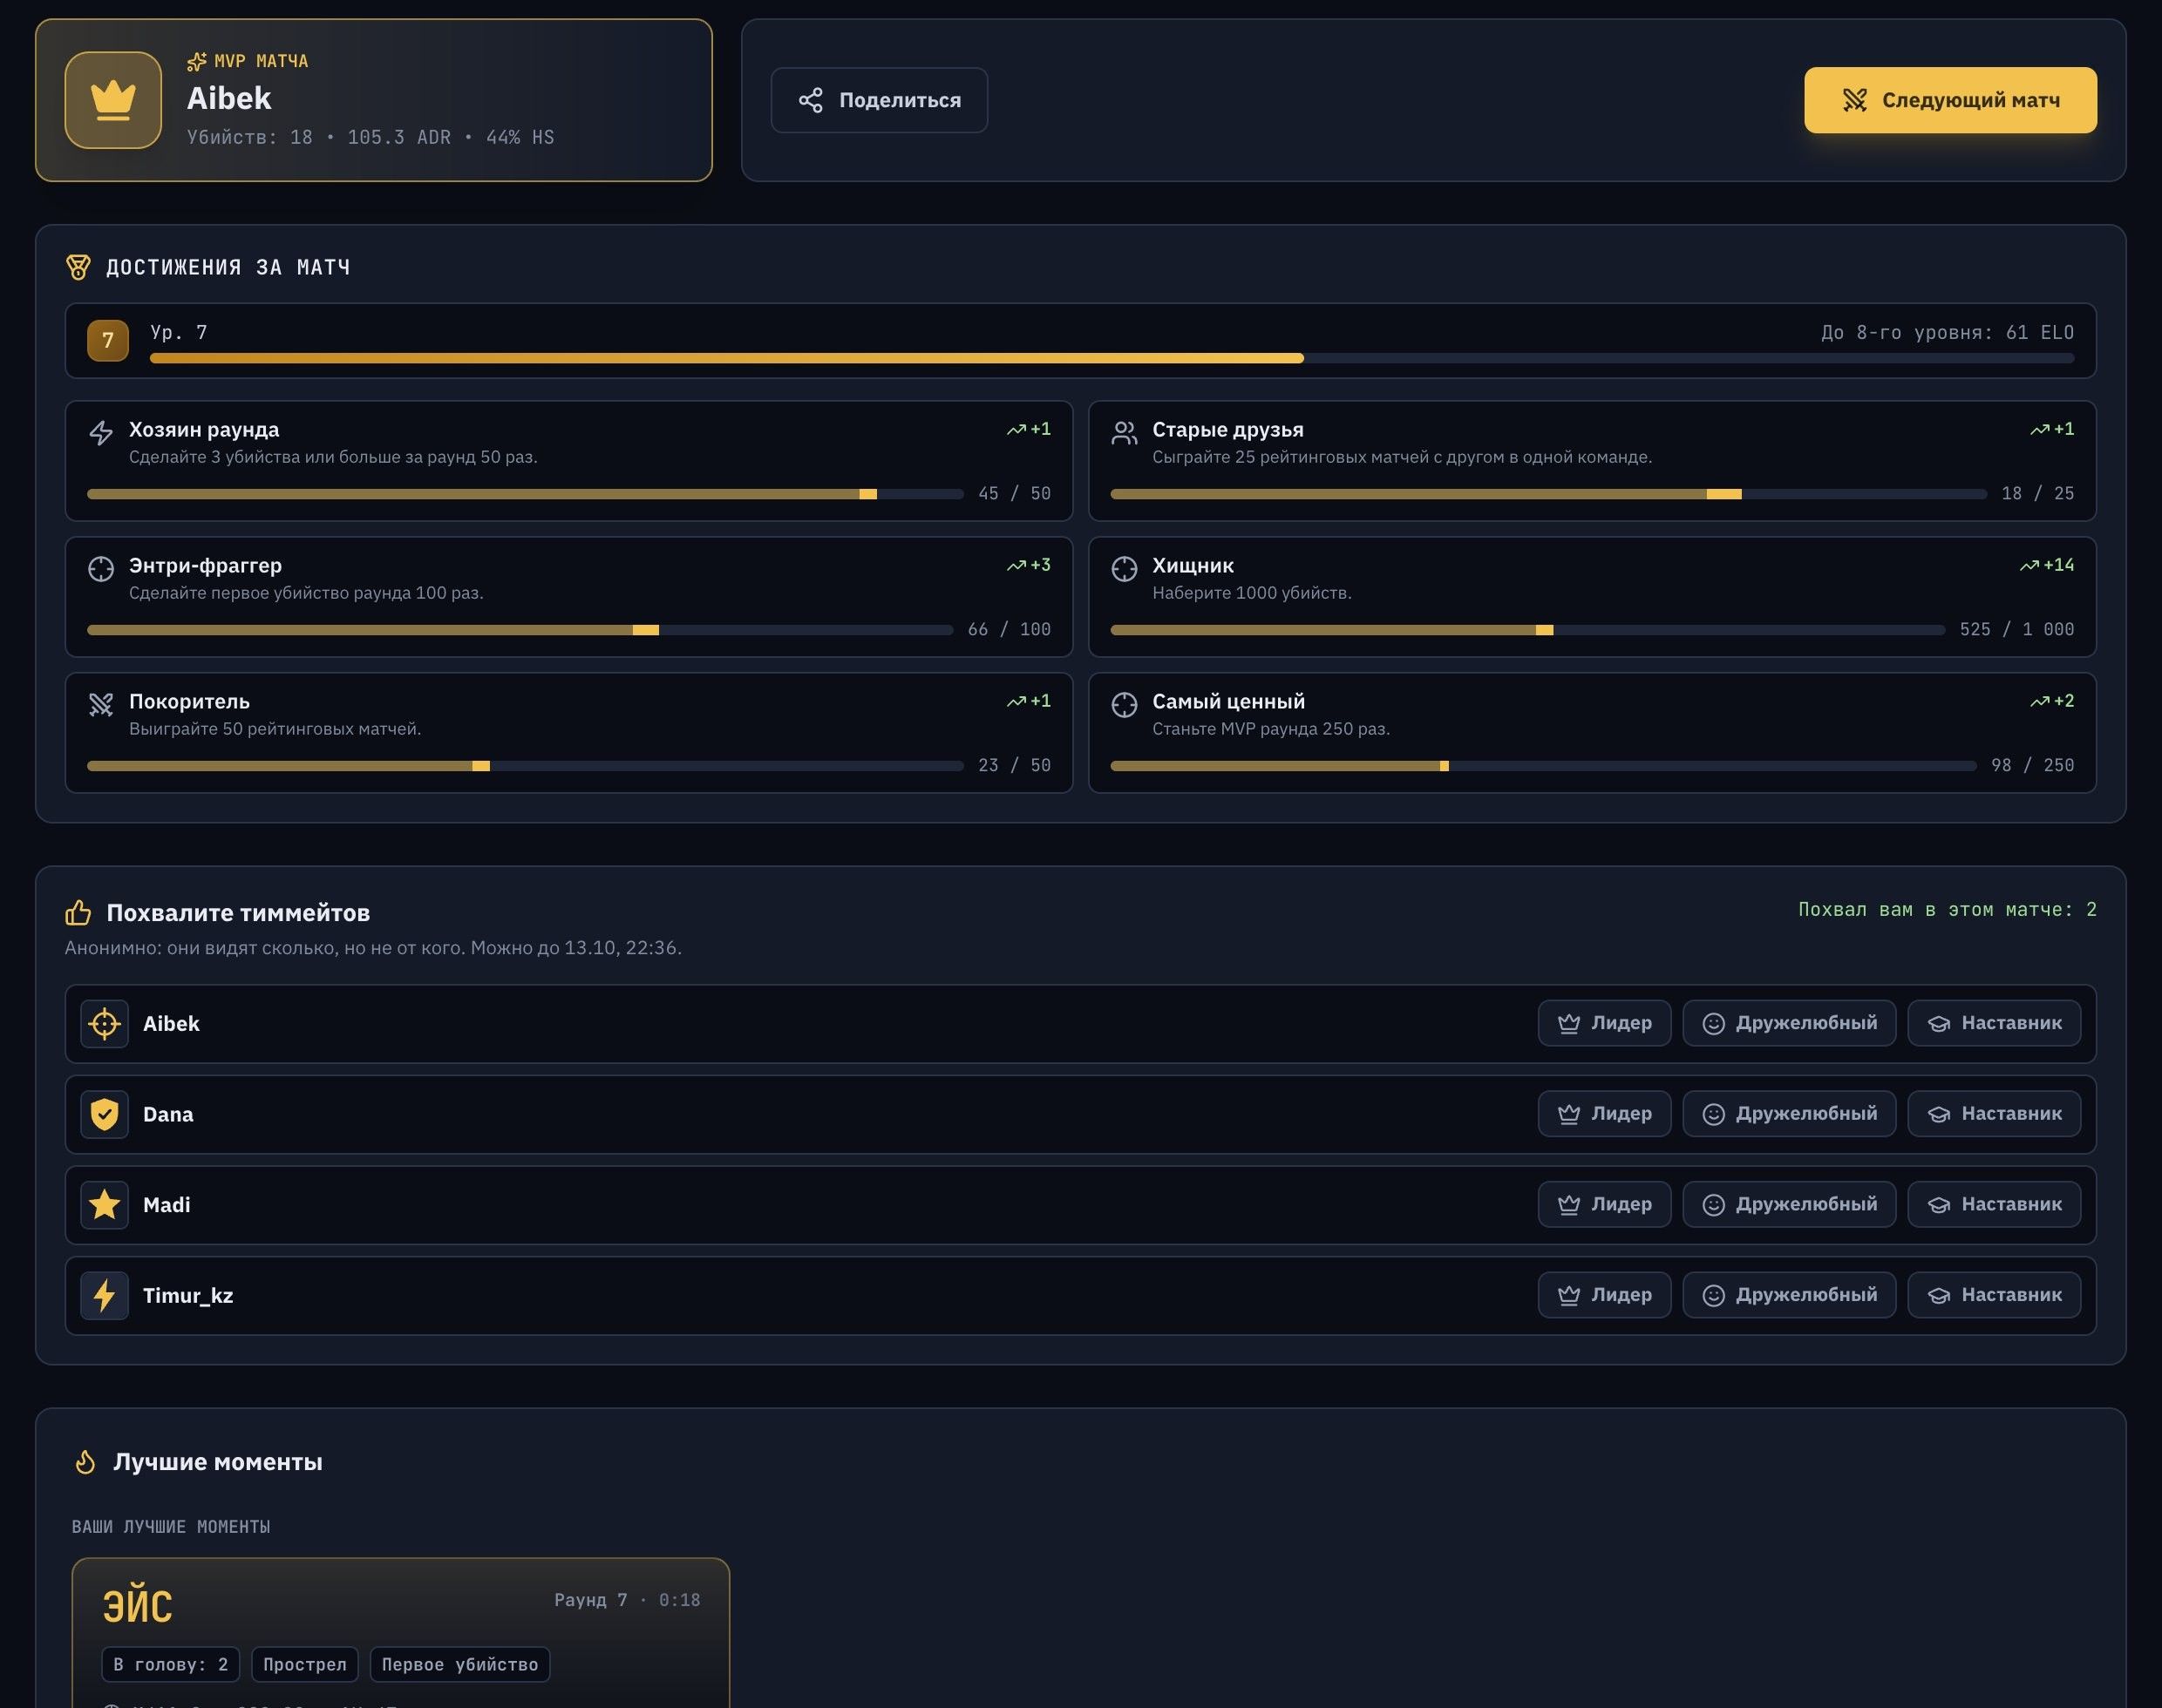Viewport: 2162px width, 1708px height.
Task: Click the people icon of Старые друзья
Action: pyautogui.click(x=1125, y=433)
